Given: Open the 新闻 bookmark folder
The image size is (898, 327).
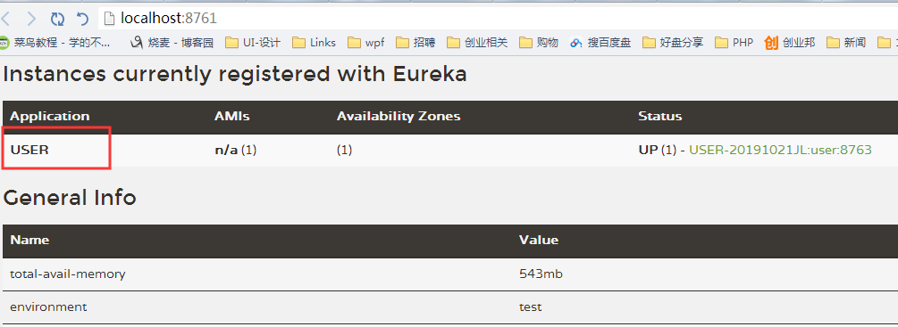Looking at the screenshot, I should (846, 42).
